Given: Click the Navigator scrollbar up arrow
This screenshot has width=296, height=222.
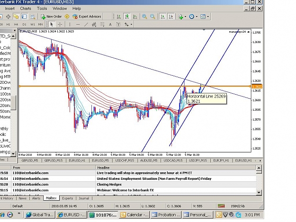Looking at the screenshot, I should [13, 36].
